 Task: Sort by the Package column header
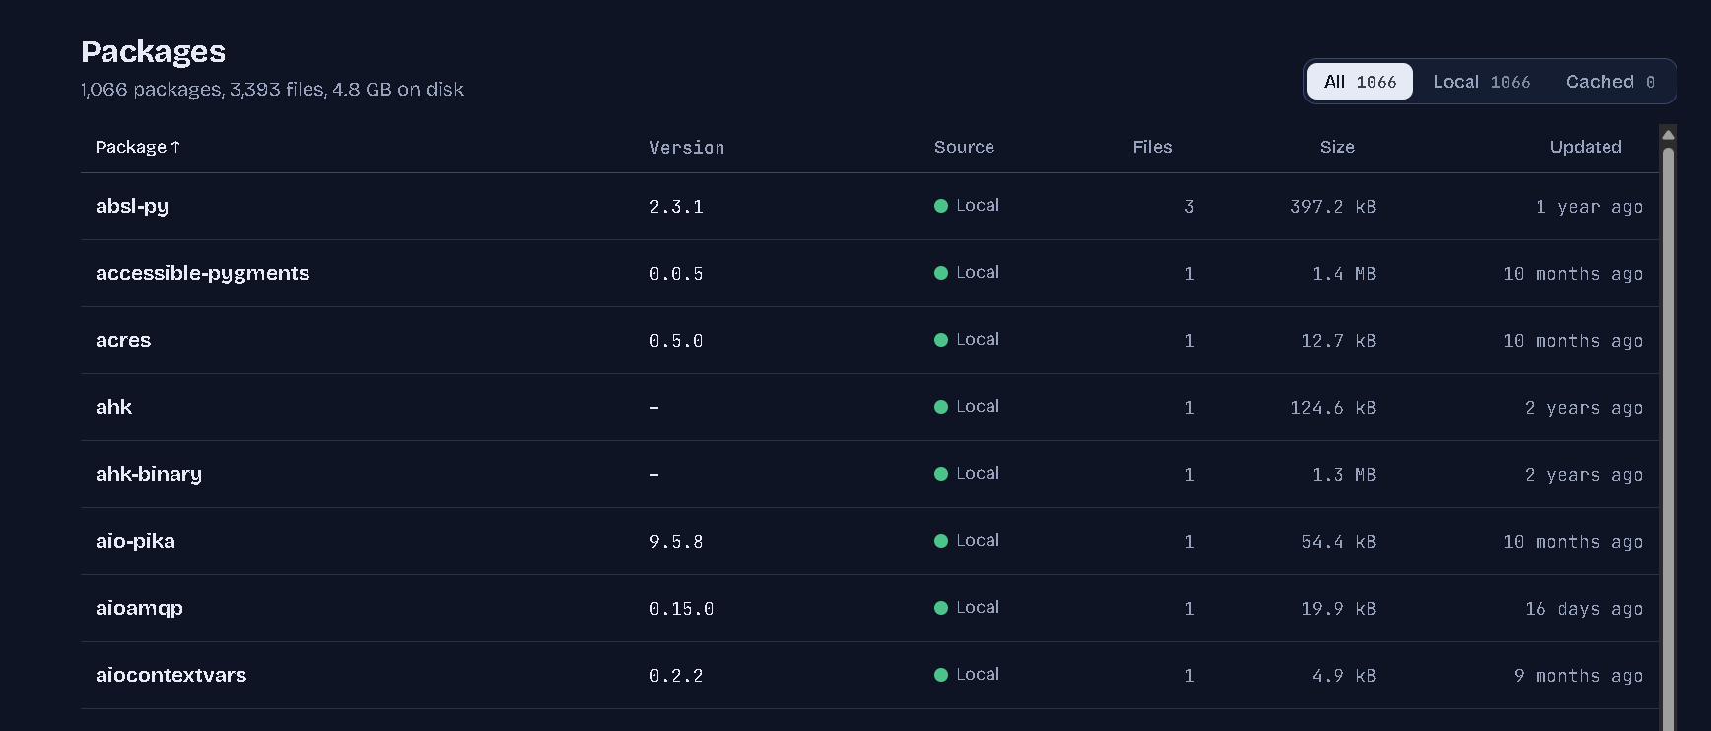[x=138, y=147]
